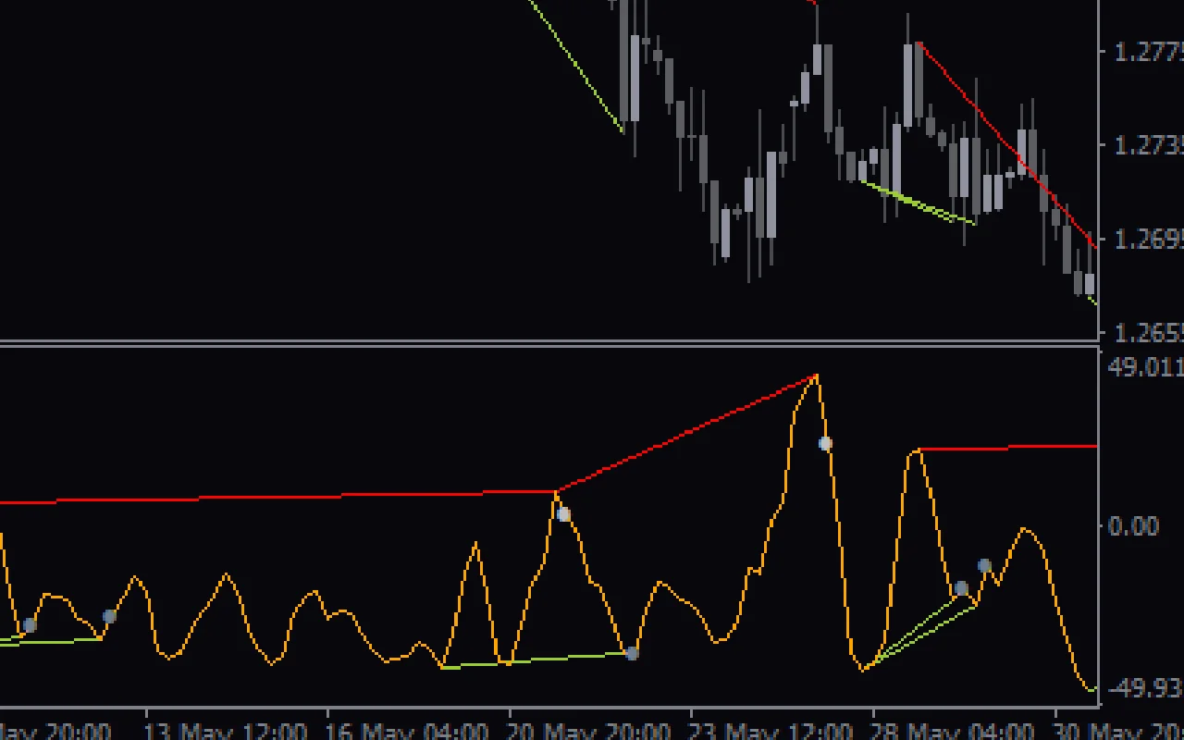Click the rightmost signal dot on the oscillator
Viewport: 1184px width, 740px height.
(984, 565)
